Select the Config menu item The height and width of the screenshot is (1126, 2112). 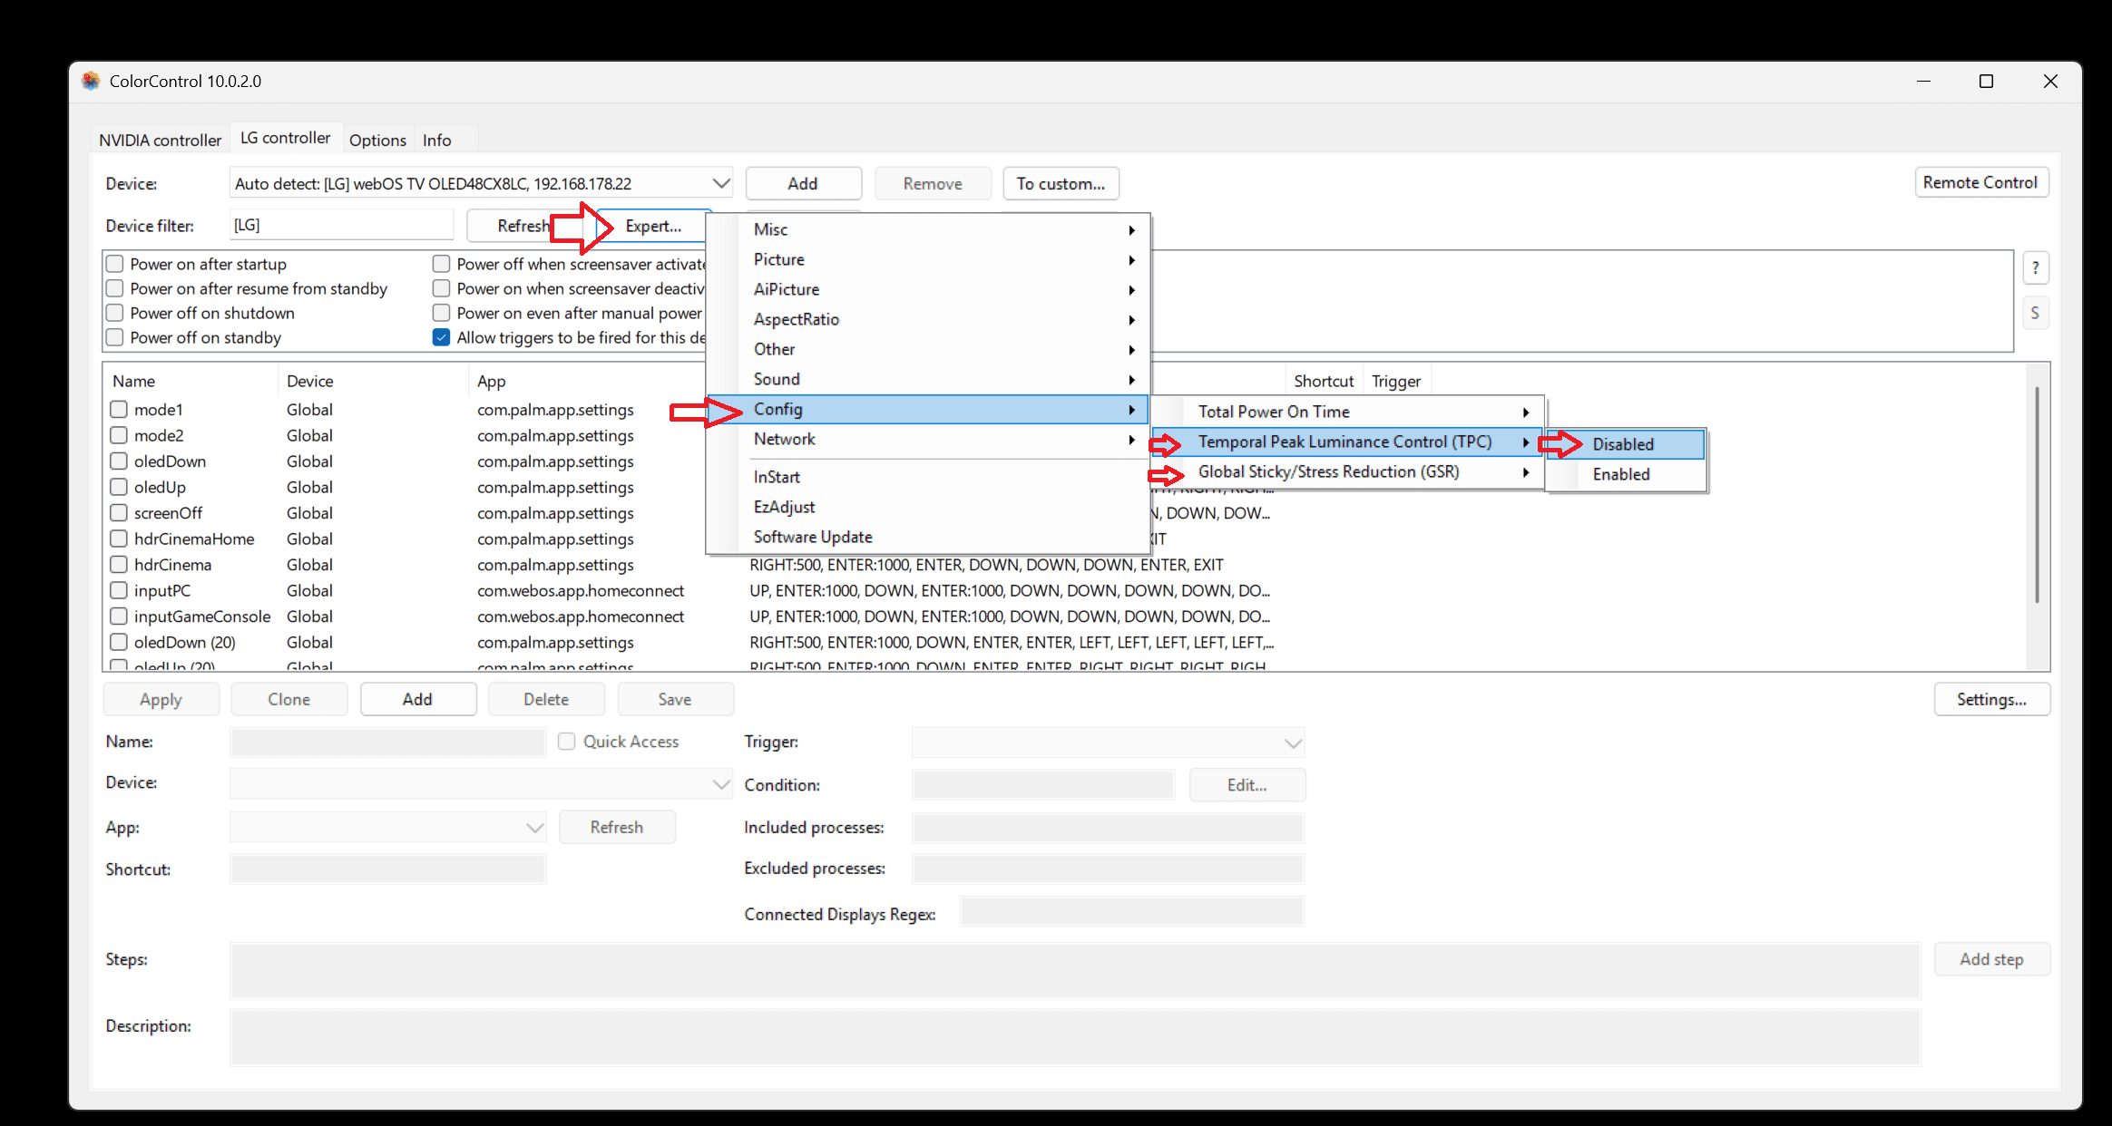click(927, 409)
